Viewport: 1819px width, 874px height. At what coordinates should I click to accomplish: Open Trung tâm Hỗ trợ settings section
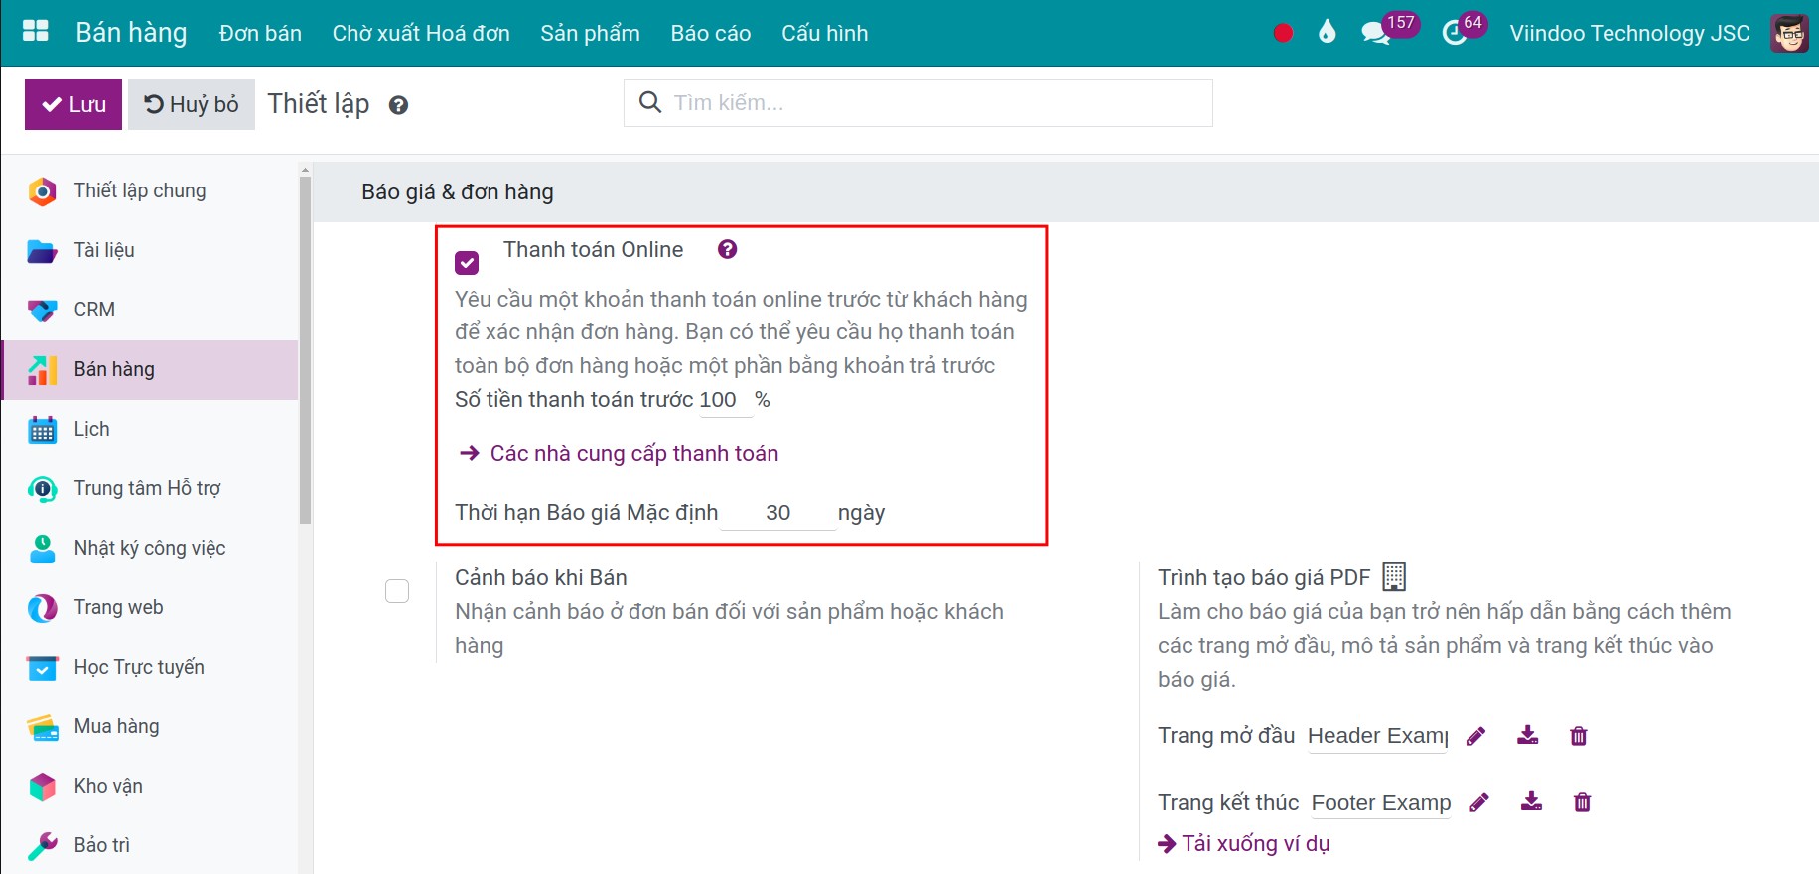pyautogui.click(x=150, y=488)
